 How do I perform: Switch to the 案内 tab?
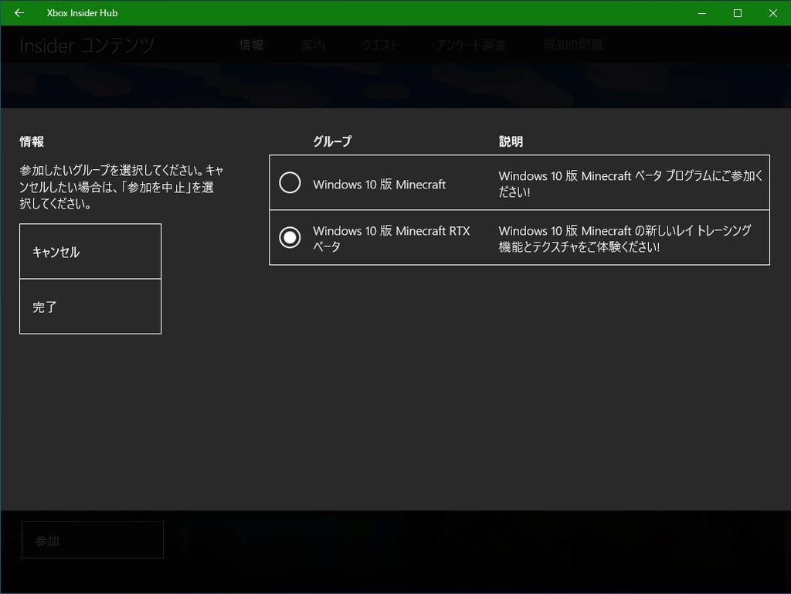coord(313,45)
